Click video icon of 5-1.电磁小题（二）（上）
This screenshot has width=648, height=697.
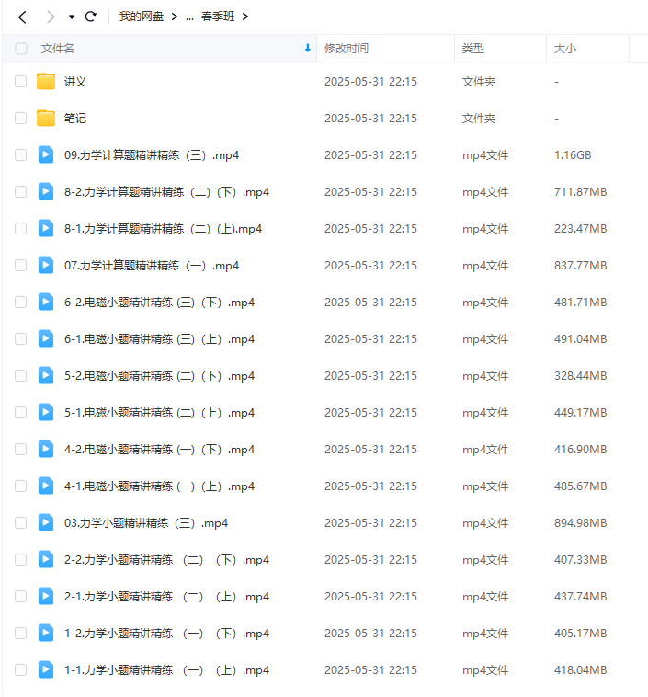point(46,413)
